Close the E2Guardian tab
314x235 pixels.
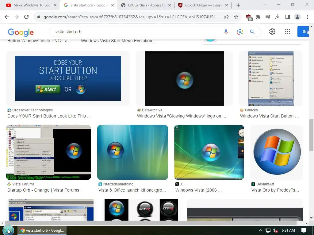pyautogui.click(x=169, y=5)
